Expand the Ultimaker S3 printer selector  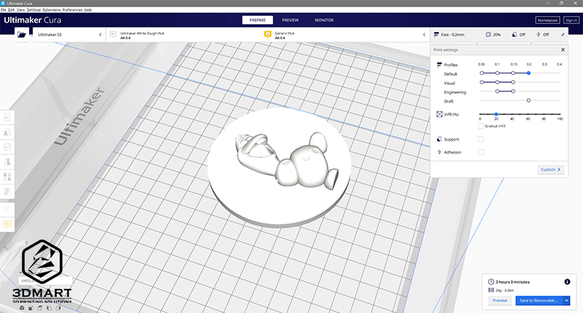[x=100, y=34]
